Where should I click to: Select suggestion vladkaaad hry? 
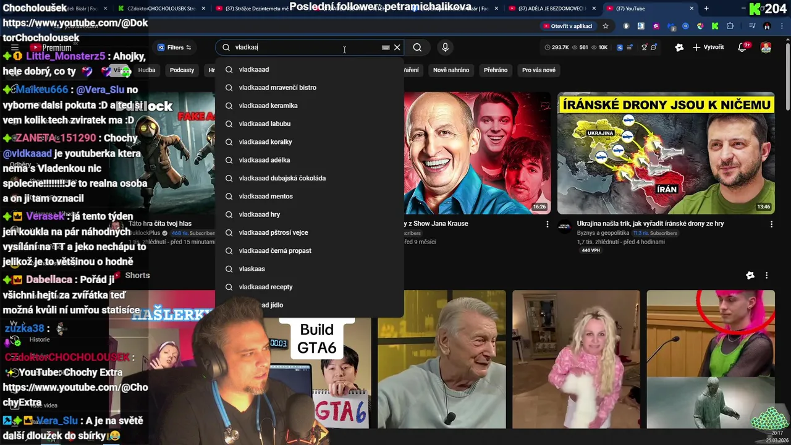(309, 214)
